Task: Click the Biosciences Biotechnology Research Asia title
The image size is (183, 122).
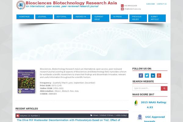Action: pos(71,3)
